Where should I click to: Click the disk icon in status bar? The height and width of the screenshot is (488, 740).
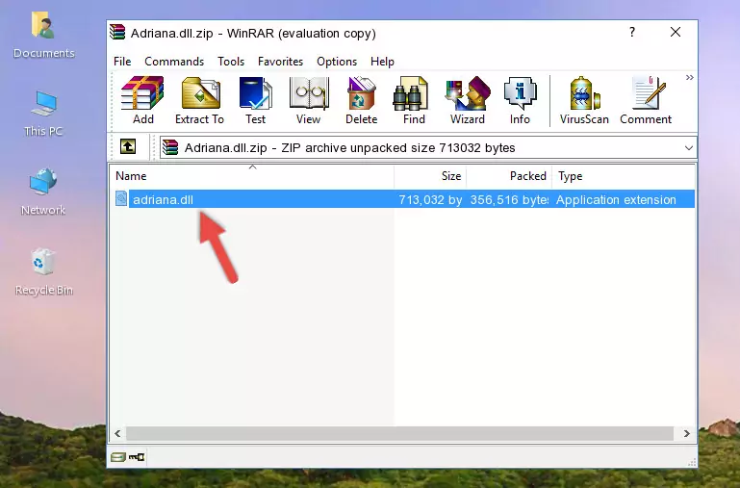[118, 456]
